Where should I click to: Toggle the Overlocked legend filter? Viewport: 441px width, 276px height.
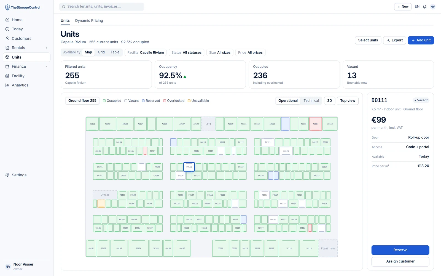click(174, 101)
